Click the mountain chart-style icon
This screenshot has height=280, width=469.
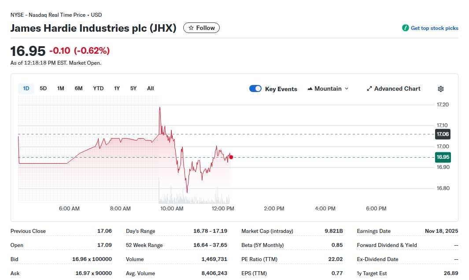tap(311, 88)
